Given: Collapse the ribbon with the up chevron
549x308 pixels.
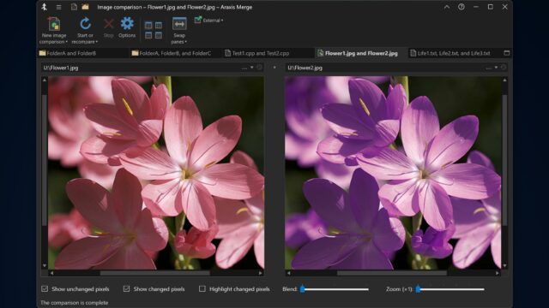Looking at the screenshot, I should pos(447,7).
